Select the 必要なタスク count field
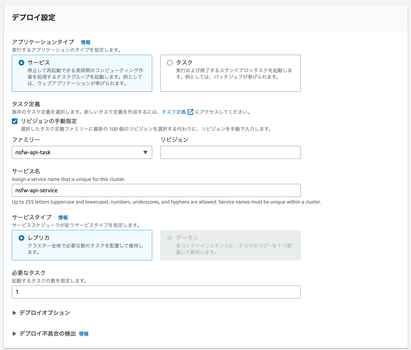411x350 pixels. click(156, 292)
